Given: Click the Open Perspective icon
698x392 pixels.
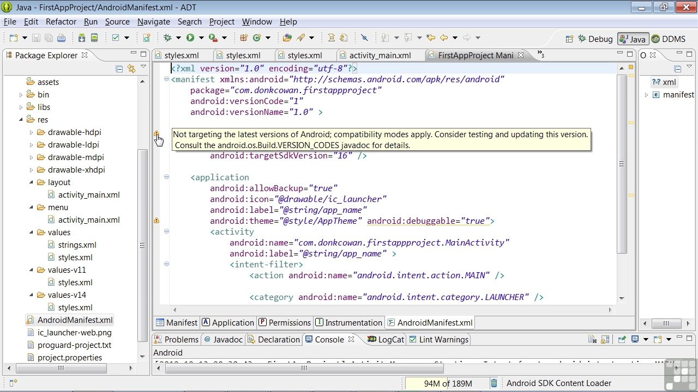Looking at the screenshot, I should coord(569,39).
